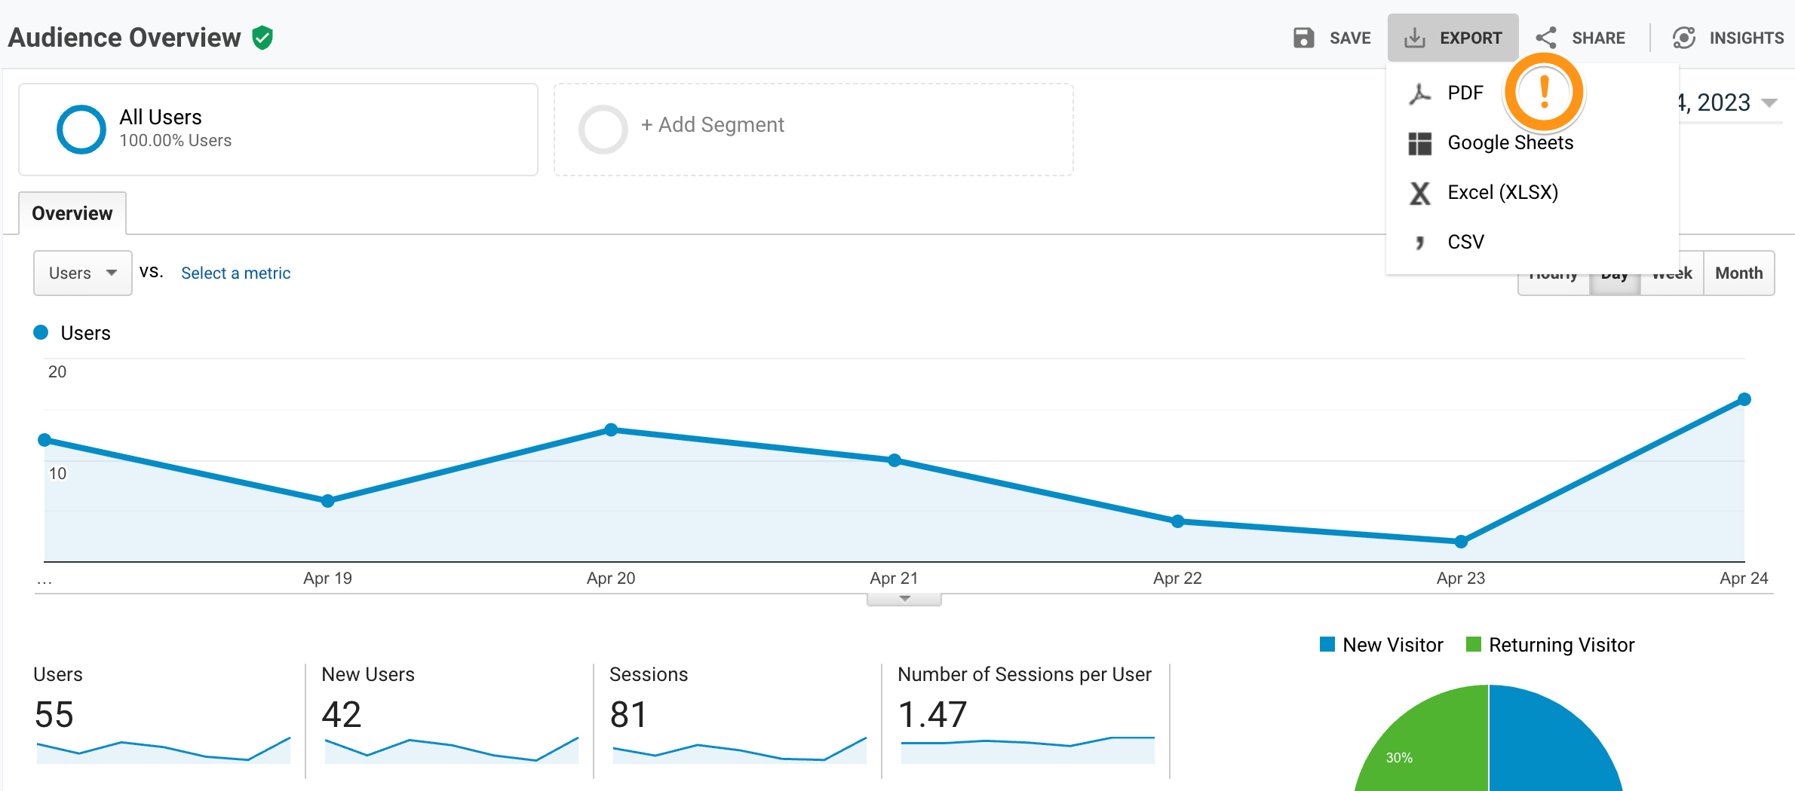Viewport: 1795px width, 791px height.
Task: Click the empty Add Segment circle
Action: [x=603, y=130]
